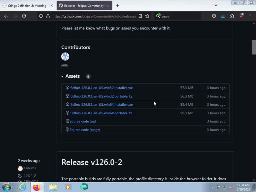Click the 2 weeks ago timestamp

(x=29, y=161)
